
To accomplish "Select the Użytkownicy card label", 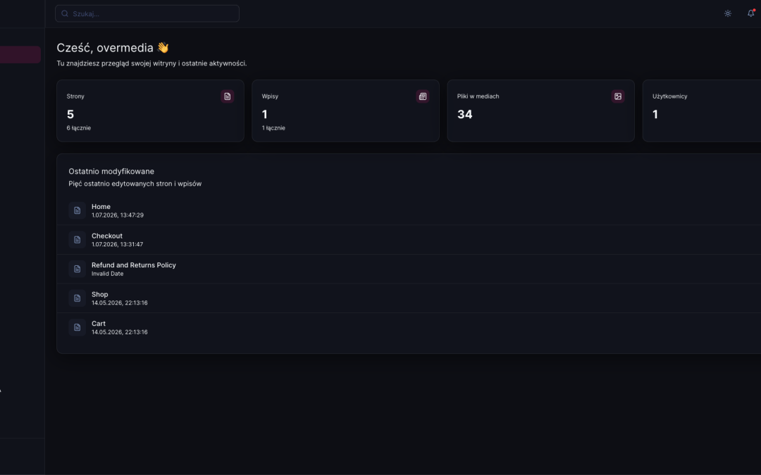I will click(670, 96).
